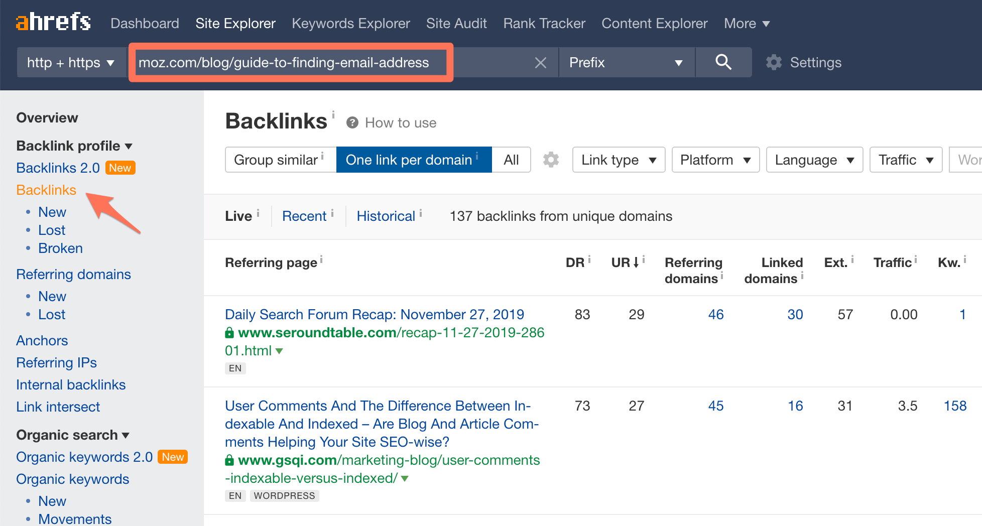This screenshot has height=526, width=982.
Task: Expand gsqi.com URL dropdown arrow
Action: point(405,478)
